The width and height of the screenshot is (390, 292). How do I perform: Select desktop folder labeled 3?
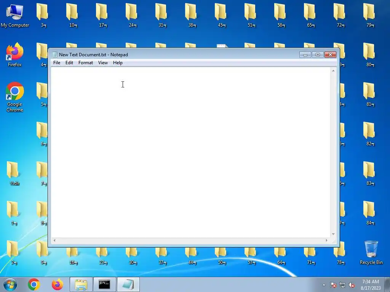[x=43, y=15]
